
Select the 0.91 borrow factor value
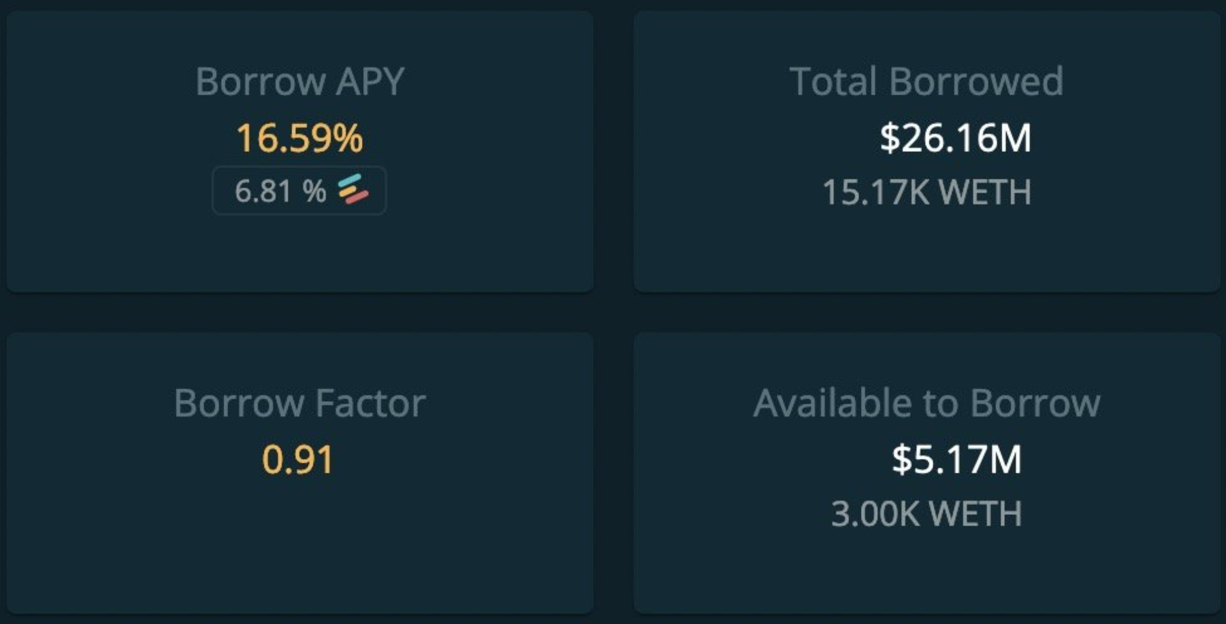pyautogui.click(x=298, y=460)
